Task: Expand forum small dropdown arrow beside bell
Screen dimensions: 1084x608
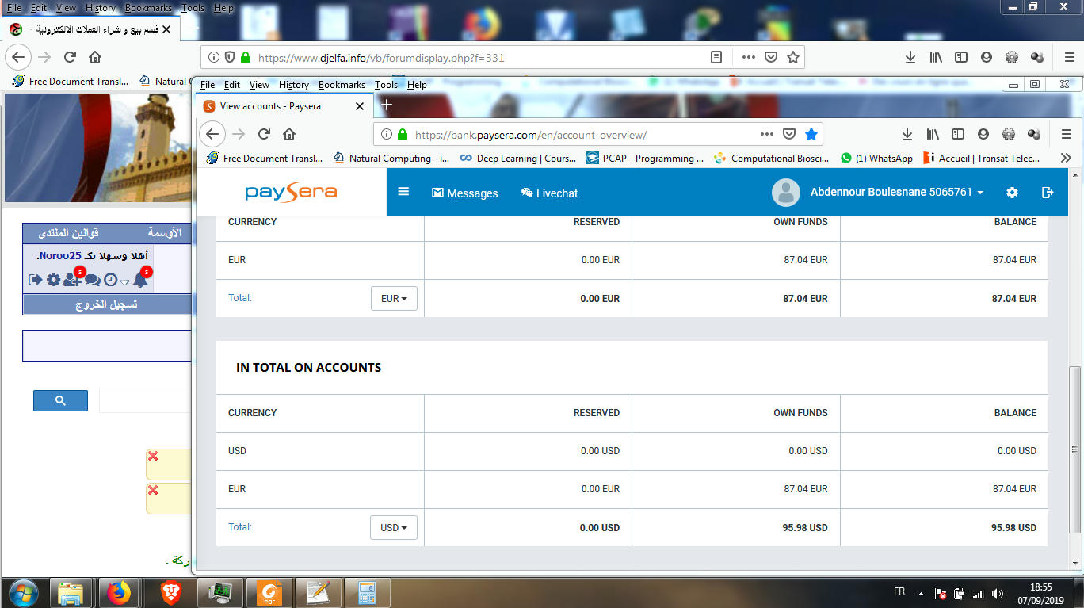Action: [x=124, y=282]
